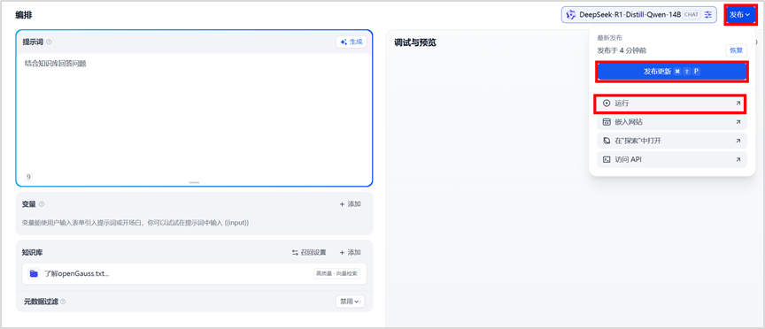This screenshot has width=765, height=329.
Task: Click the DeepSeek model logo icon
Action: pyautogui.click(x=570, y=15)
